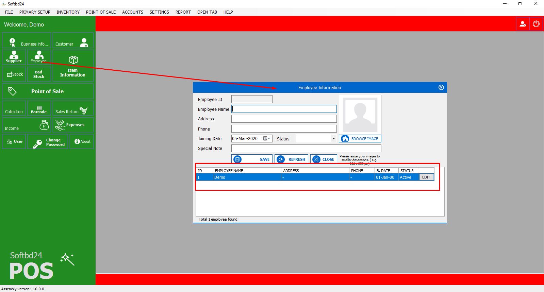The width and height of the screenshot is (544, 292).
Task: Close the Softbd24 application window
Action: tap(536, 4)
